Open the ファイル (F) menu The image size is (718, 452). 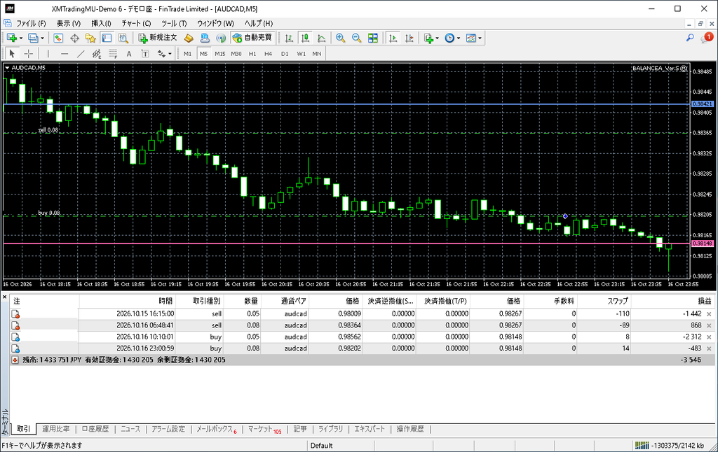click(x=31, y=23)
